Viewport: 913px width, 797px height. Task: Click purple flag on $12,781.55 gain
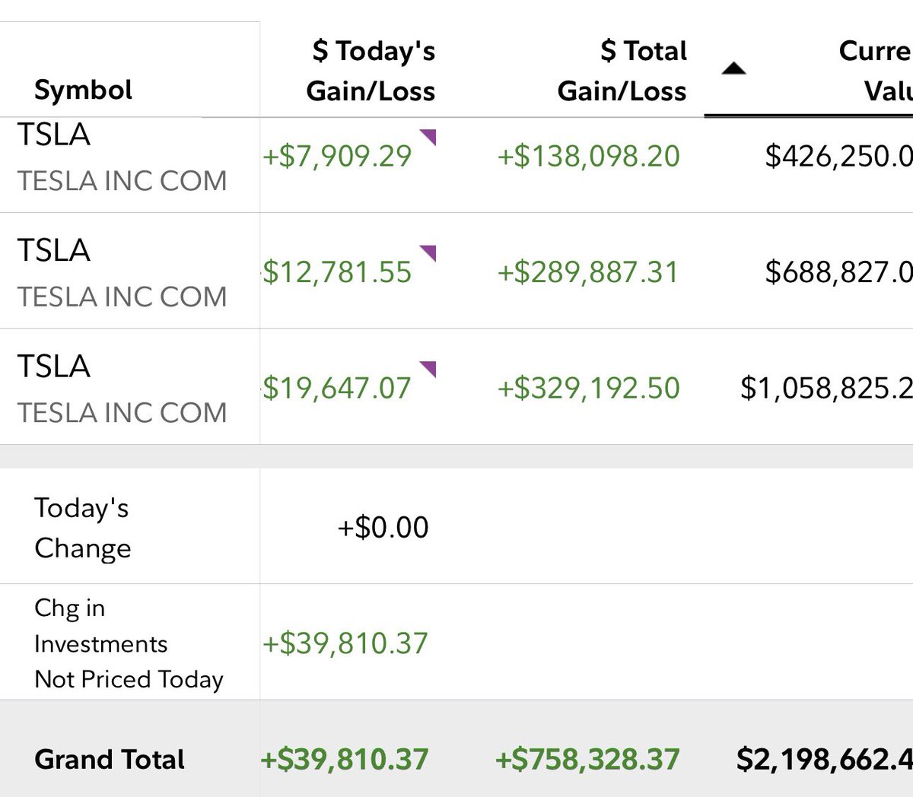428,253
